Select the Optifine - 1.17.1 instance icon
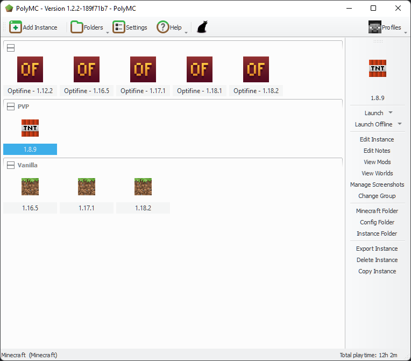This screenshot has height=361, width=411. pyautogui.click(x=143, y=69)
